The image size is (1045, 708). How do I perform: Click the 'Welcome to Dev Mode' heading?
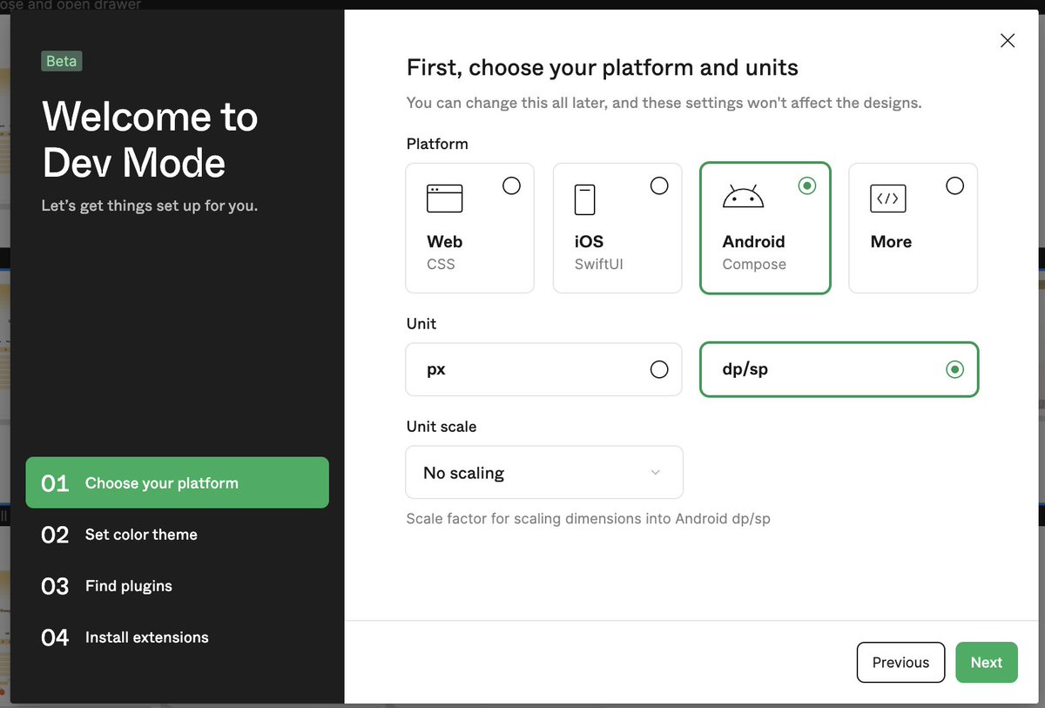[150, 139]
